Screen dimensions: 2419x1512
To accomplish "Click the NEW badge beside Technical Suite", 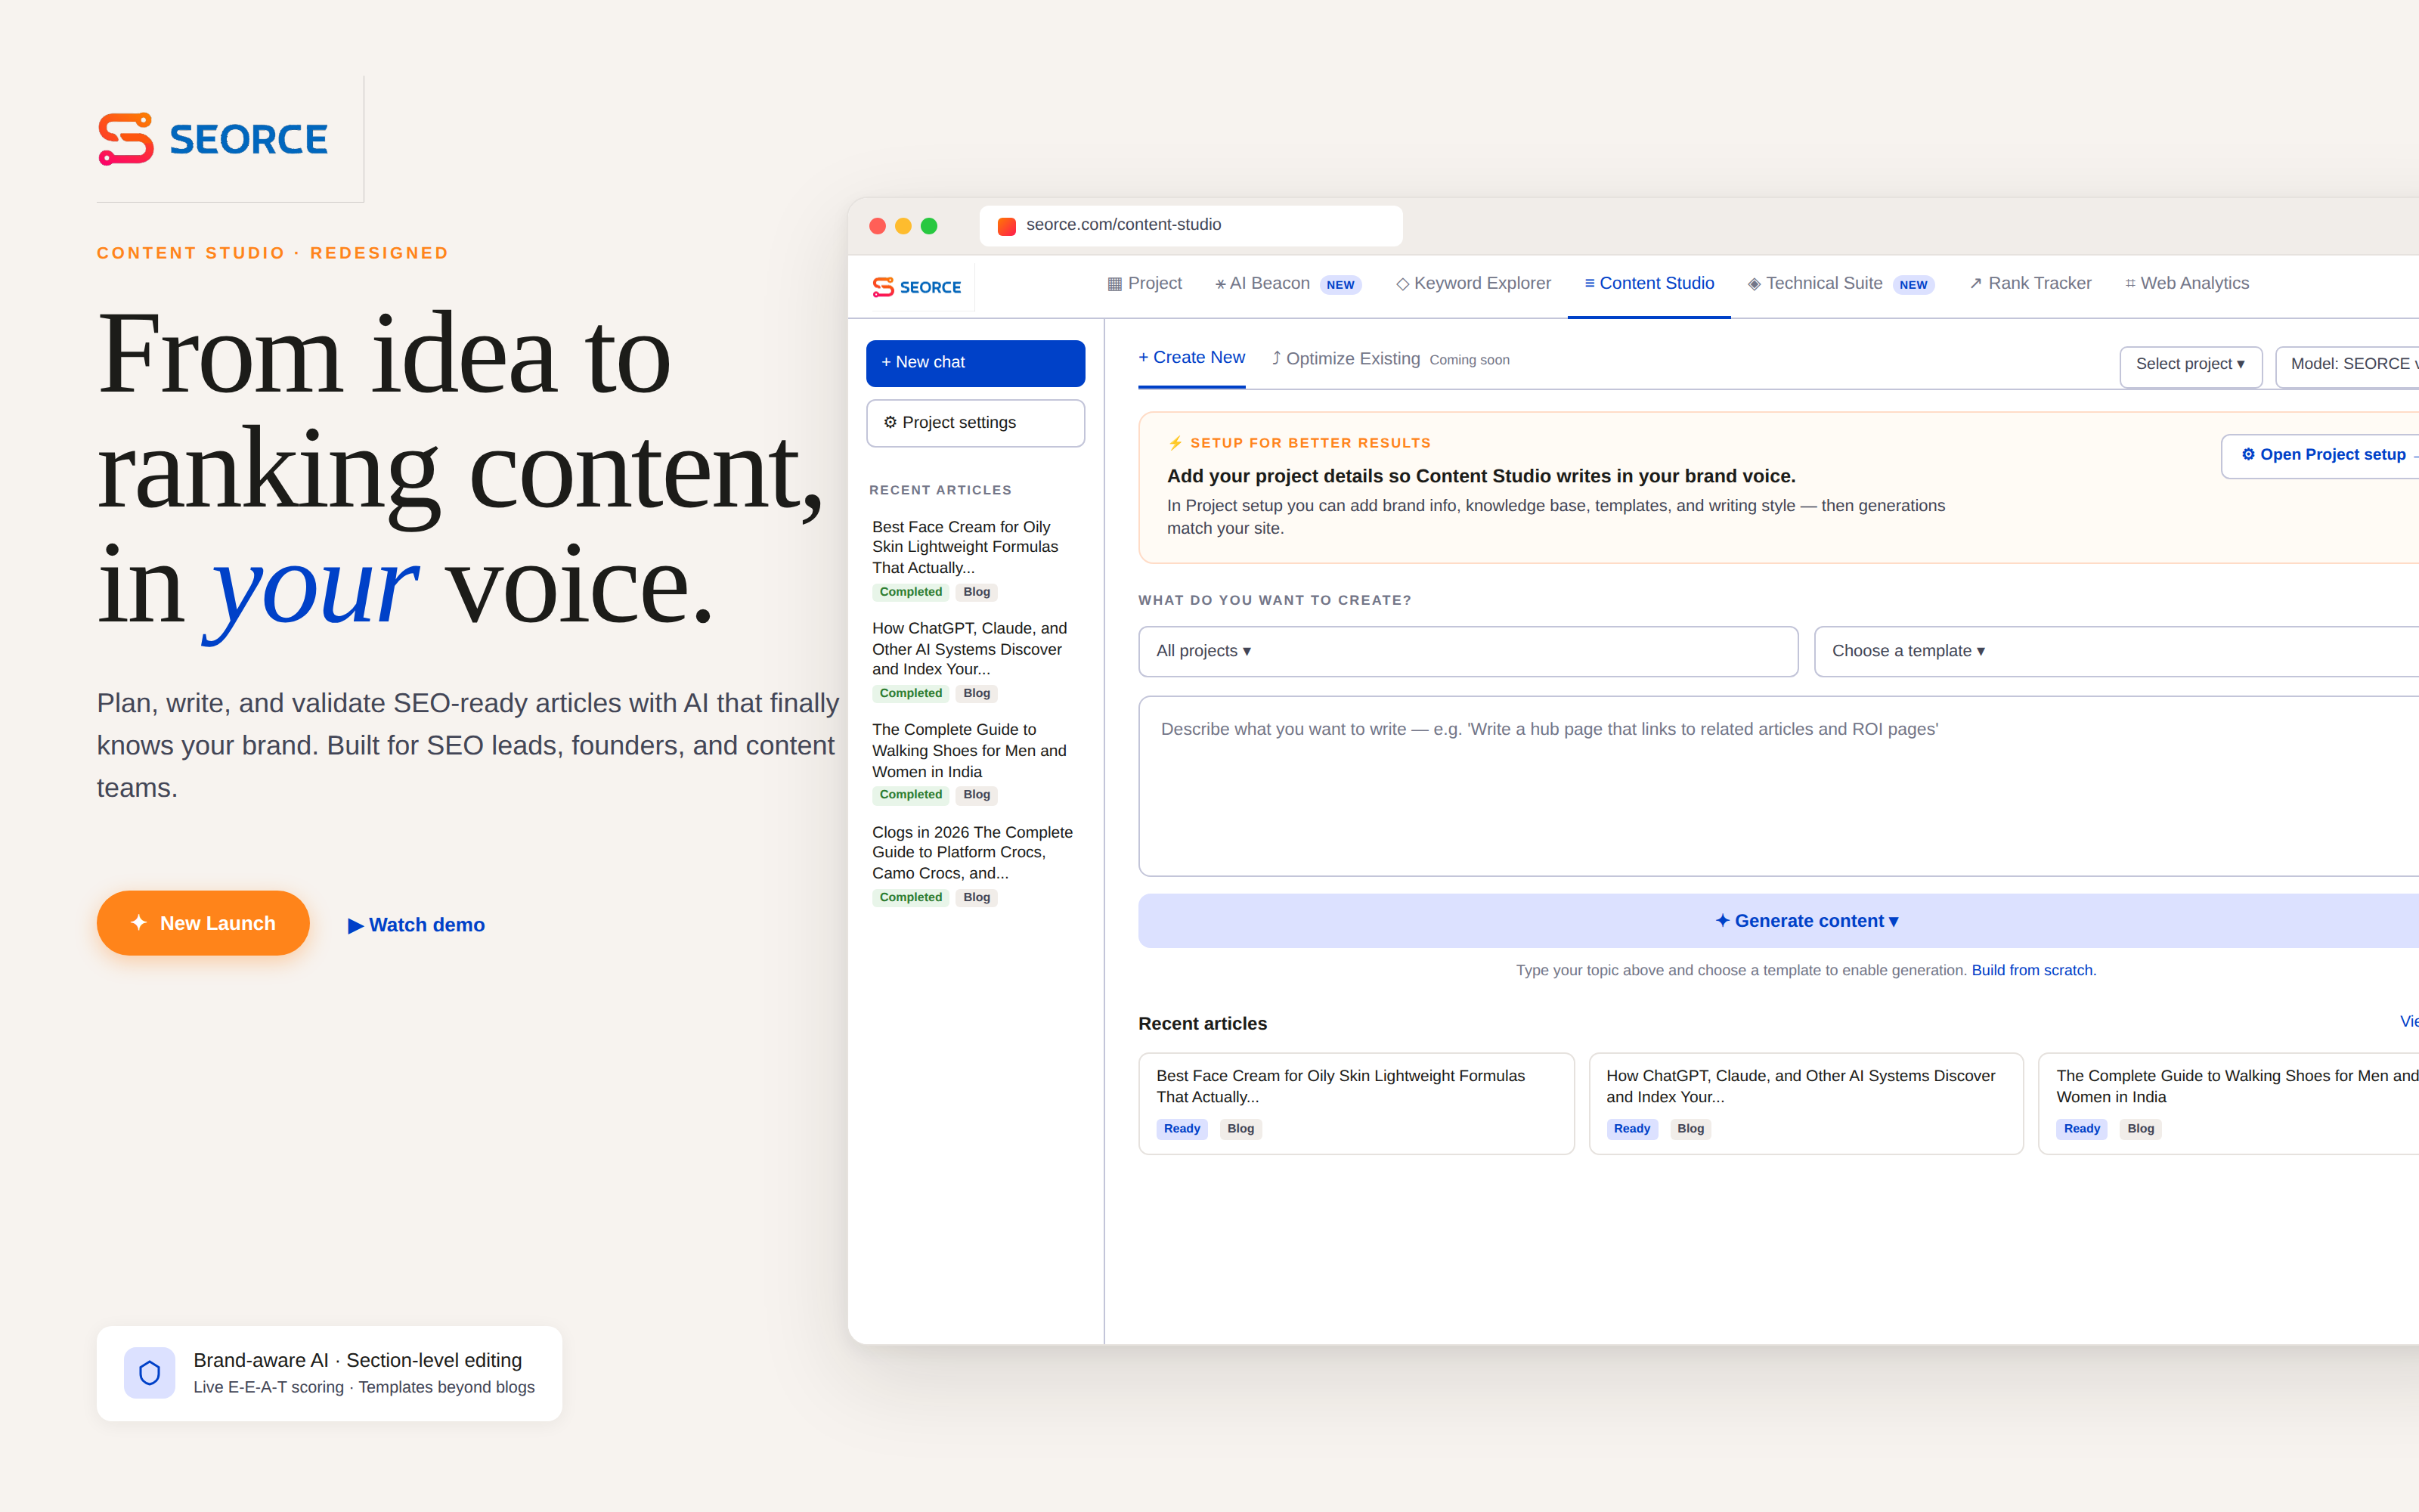I will pyautogui.click(x=1913, y=285).
